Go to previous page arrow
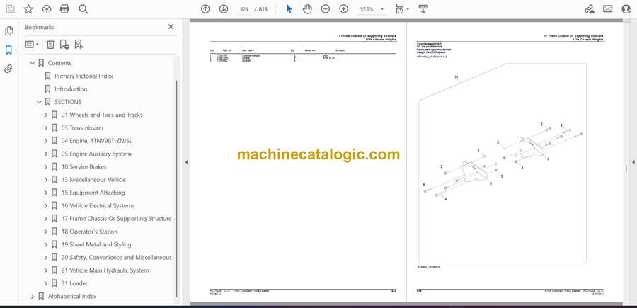The height and width of the screenshot is (308, 637). tap(205, 9)
